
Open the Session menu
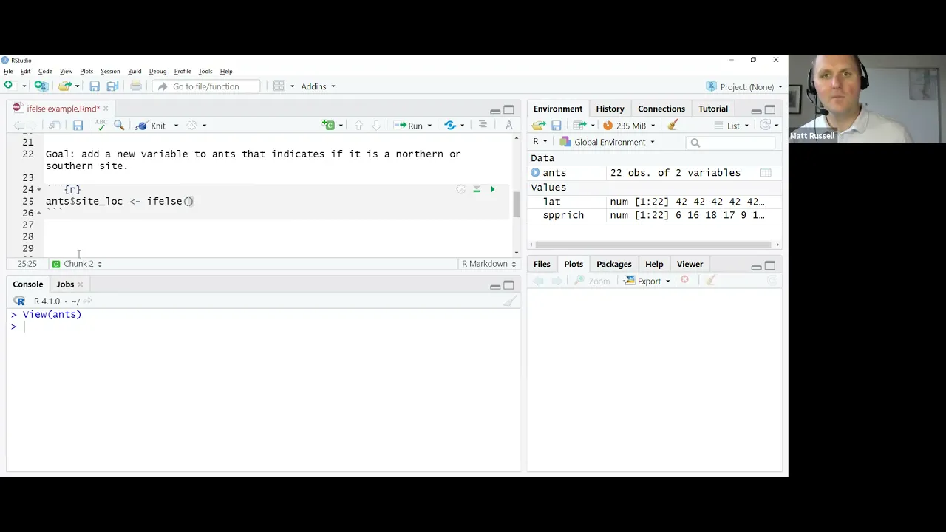(x=110, y=72)
